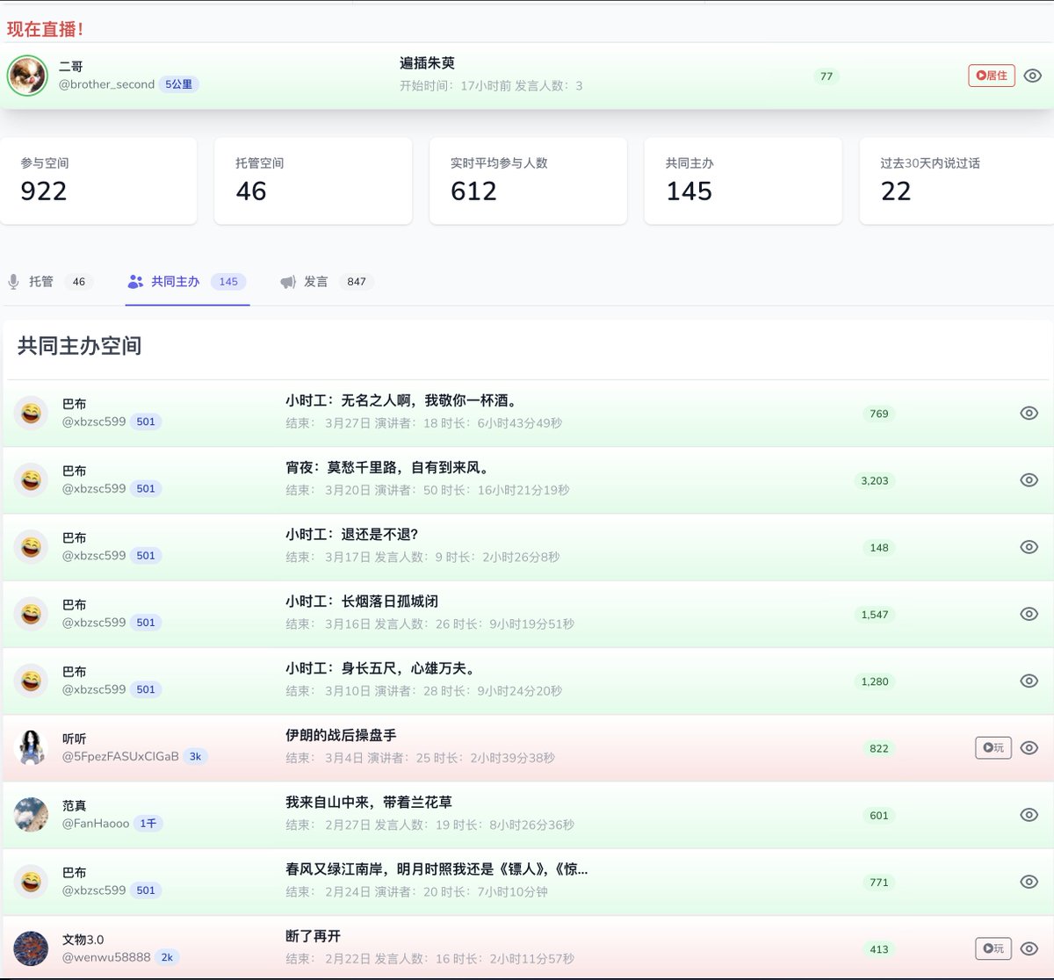Screen dimensions: 1054x980
Task: Click the eye icon for 伊朗的战后操盘手 row
Action: (x=1029, y=748)
